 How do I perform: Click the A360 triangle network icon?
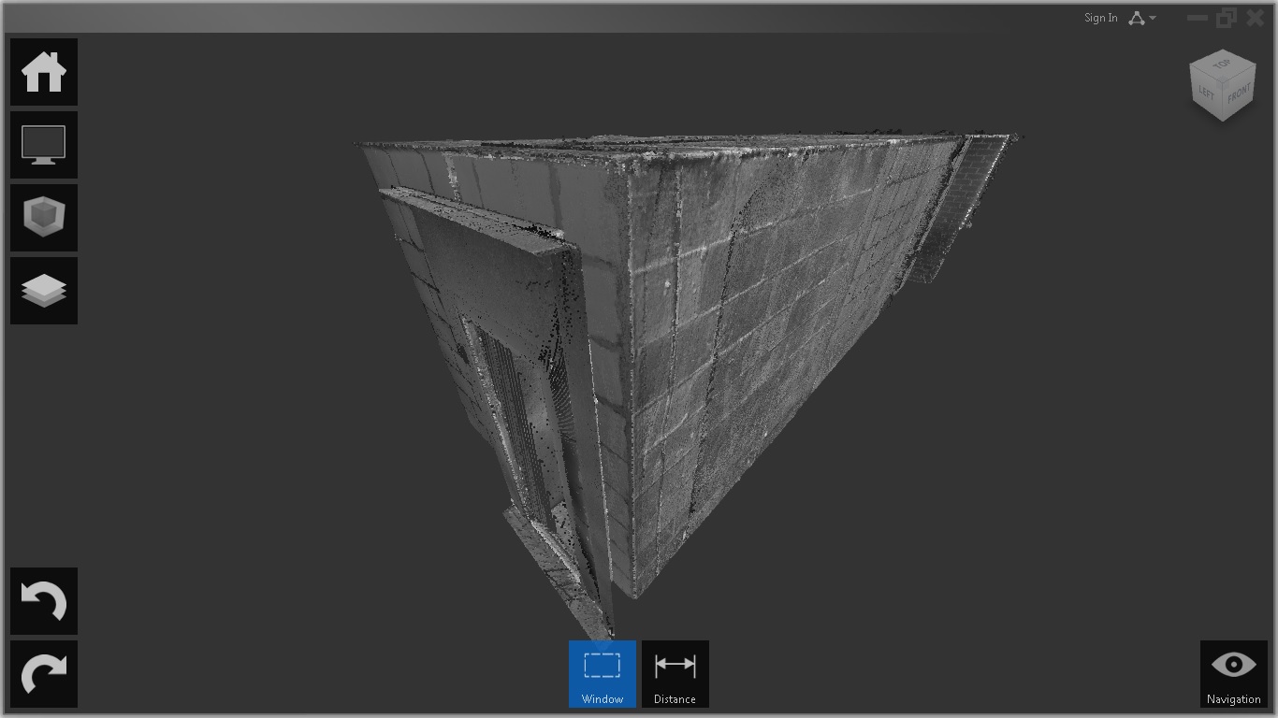pyautogui.click(x=1137, y=18)
